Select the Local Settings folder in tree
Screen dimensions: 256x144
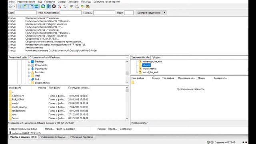[42, 83]
